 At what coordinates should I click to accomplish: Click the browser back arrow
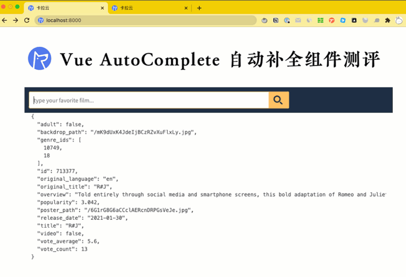4,20
